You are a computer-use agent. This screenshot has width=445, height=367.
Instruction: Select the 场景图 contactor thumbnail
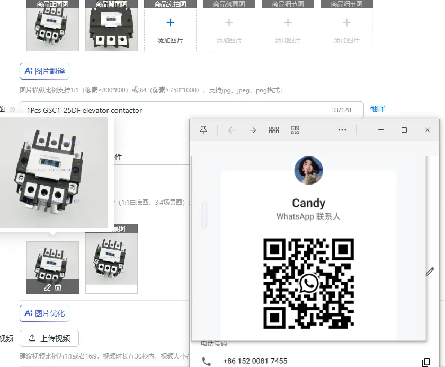112,259
